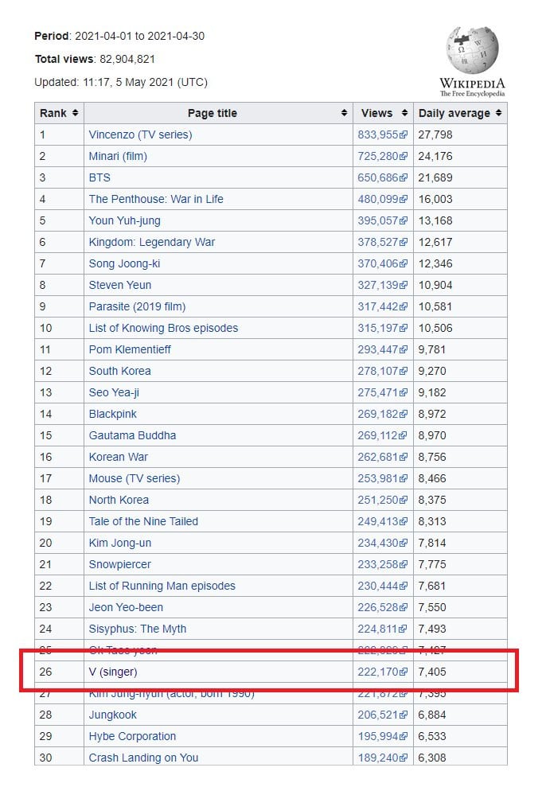Screen dimensions: 546x791
Task: Sort table by Daily average arrows
Action: [x=498, y=113]
